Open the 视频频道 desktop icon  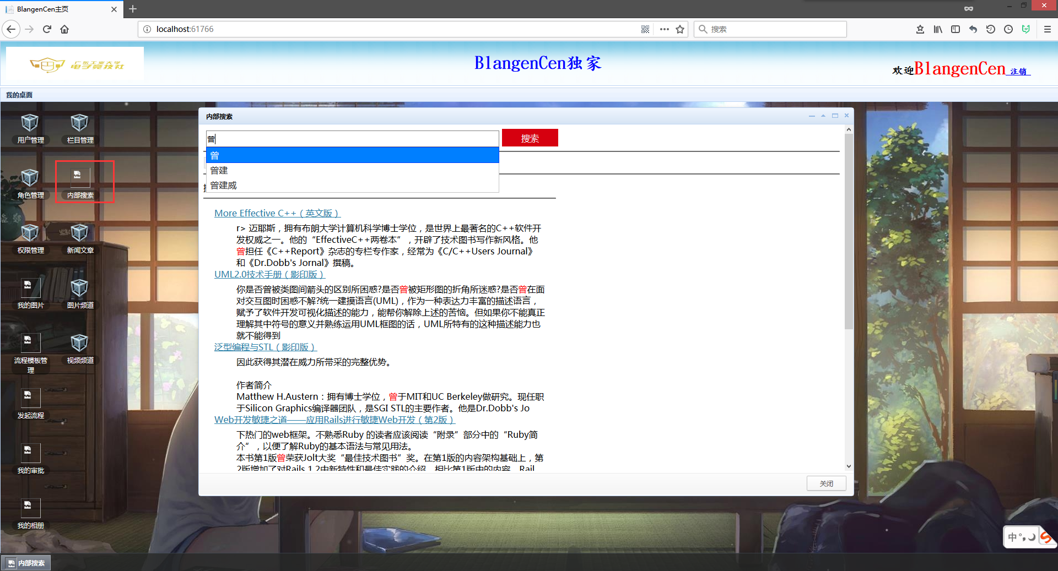80,349
